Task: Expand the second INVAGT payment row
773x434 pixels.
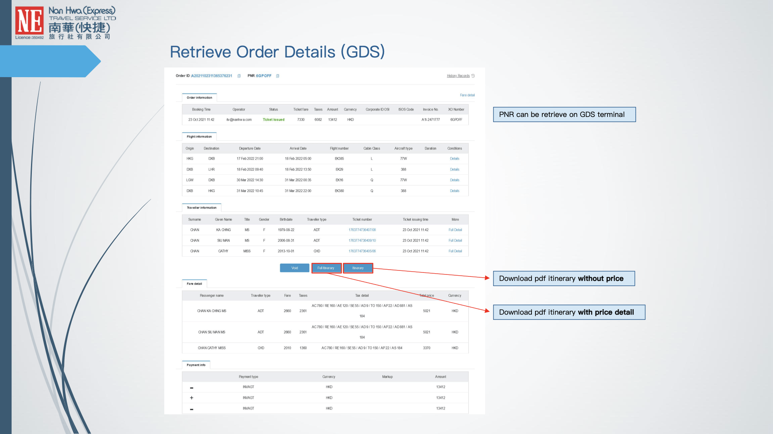Action: pyautogui.click(x=191, y=397)
